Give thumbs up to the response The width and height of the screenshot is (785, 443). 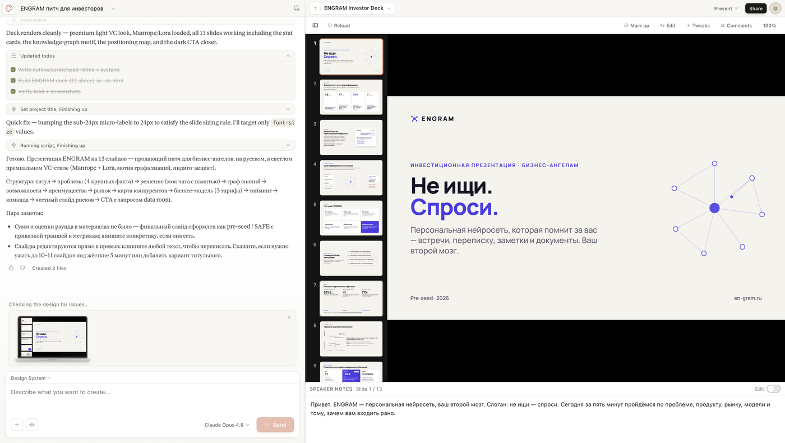11,268
